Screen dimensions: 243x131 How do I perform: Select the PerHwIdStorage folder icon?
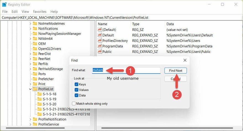tap(35, 69)
